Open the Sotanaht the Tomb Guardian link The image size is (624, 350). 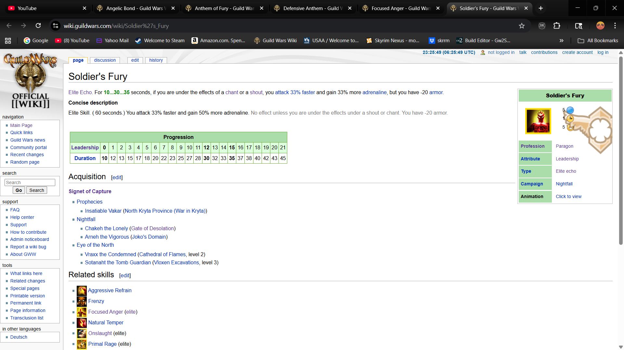pos(118,263)
